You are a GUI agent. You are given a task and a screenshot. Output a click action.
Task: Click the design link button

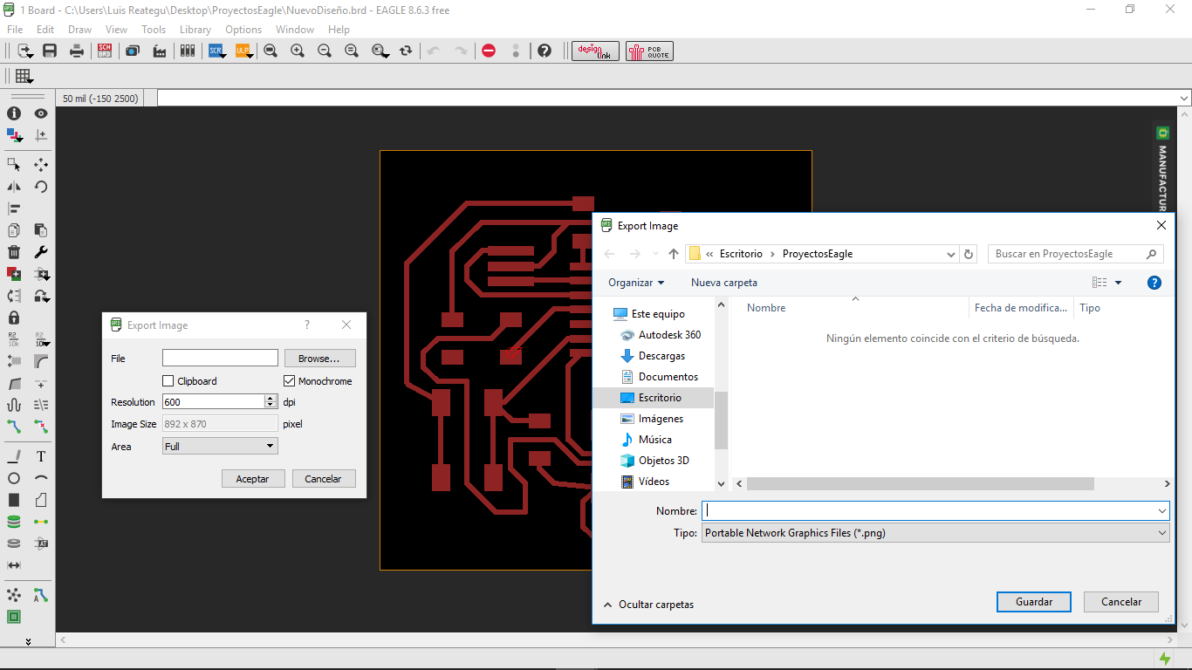tap(596, 51)
